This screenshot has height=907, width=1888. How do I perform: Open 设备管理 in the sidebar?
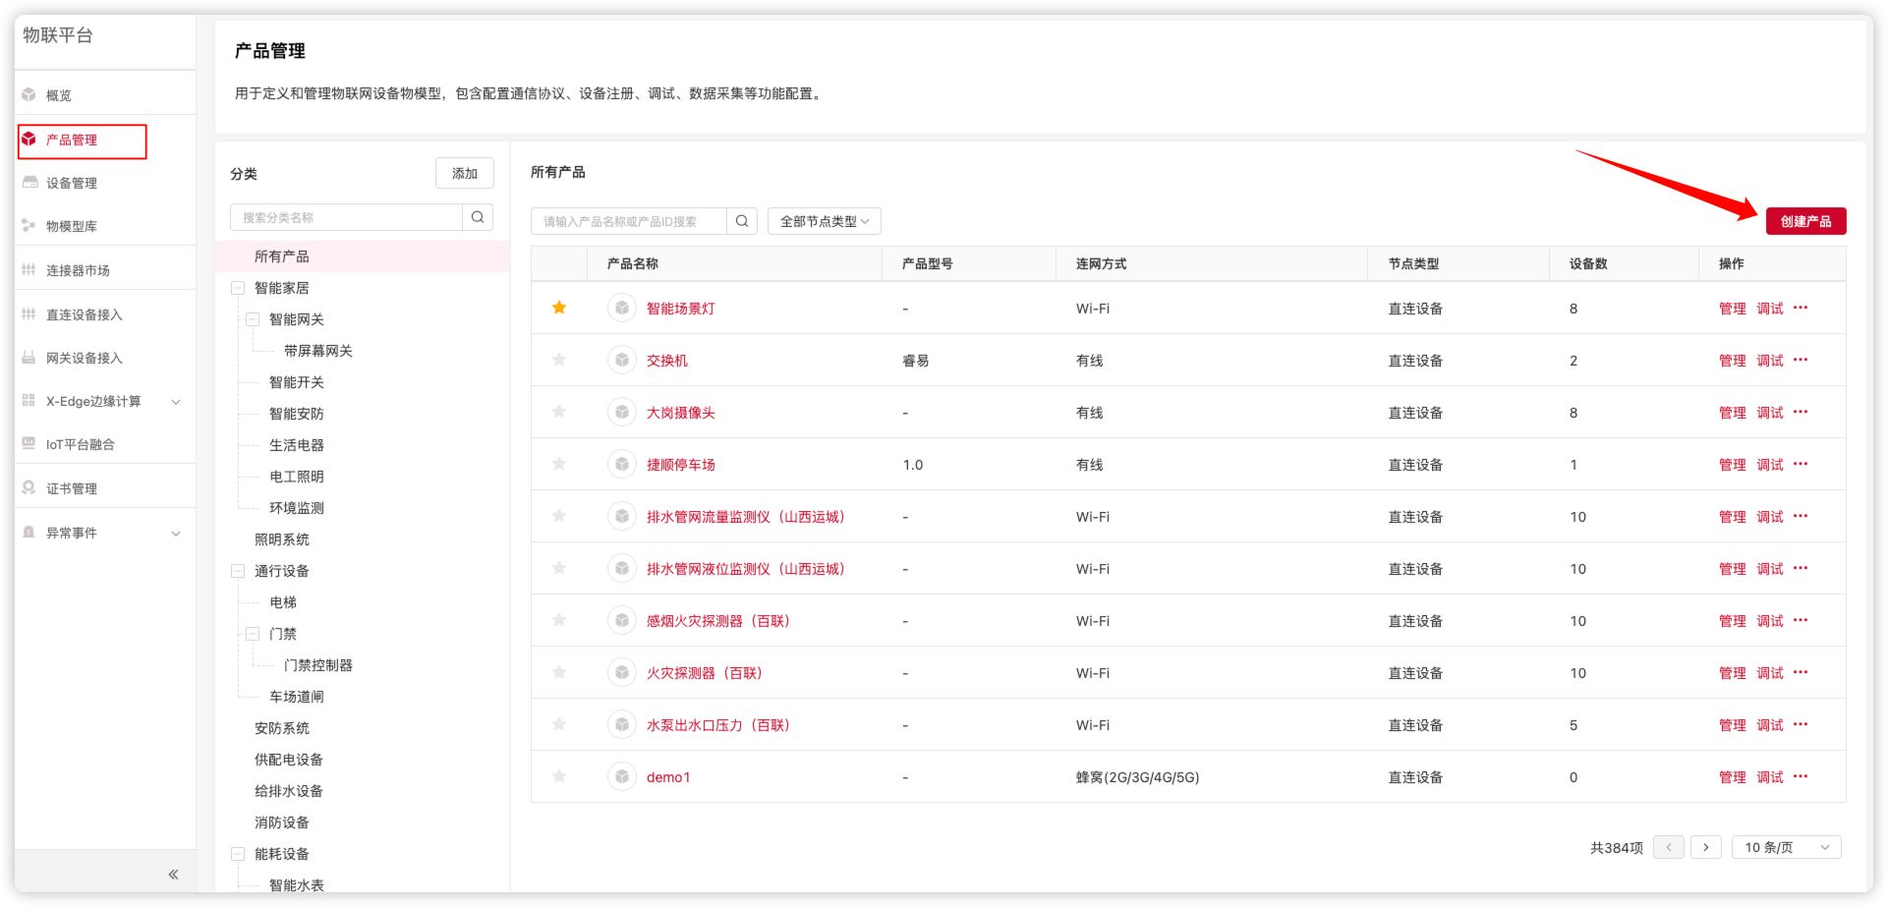pyautogui.click(x=72, y=183)
